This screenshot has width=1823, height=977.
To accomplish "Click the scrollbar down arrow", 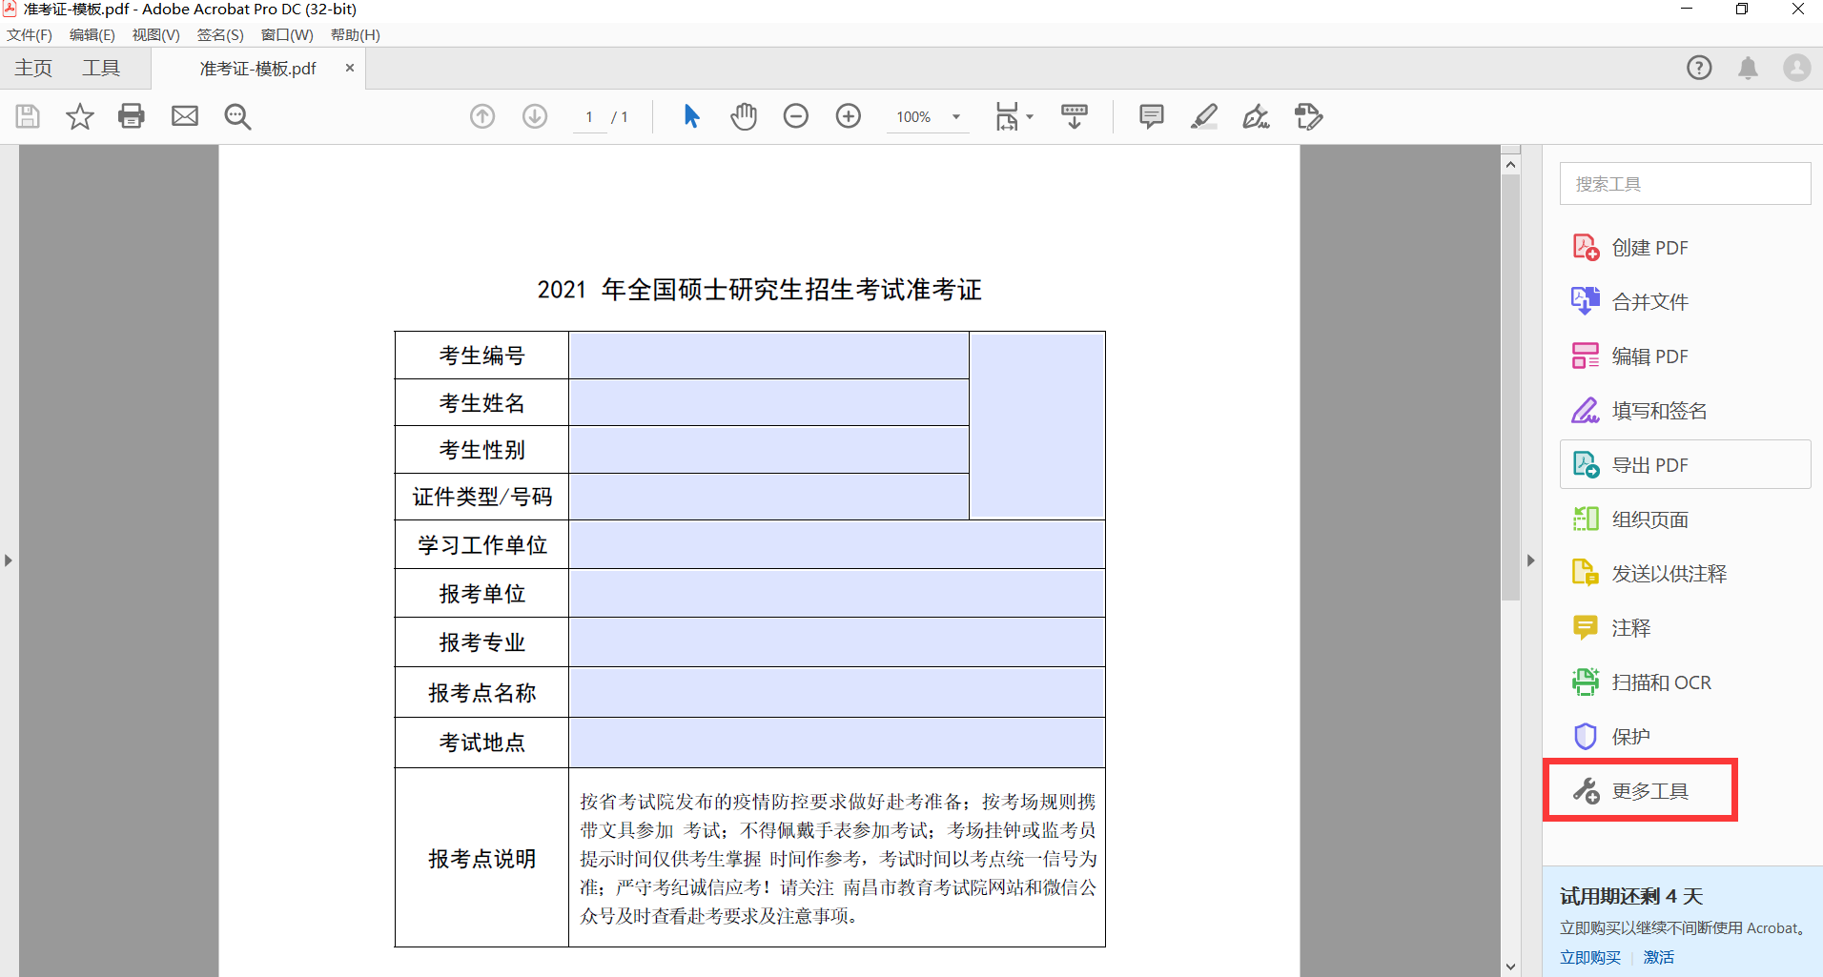I will pyautogui.click(x=1510, y=967).
